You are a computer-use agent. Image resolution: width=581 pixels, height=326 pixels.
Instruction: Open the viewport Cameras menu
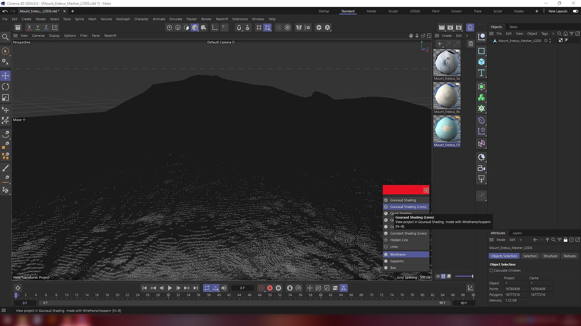38,36
